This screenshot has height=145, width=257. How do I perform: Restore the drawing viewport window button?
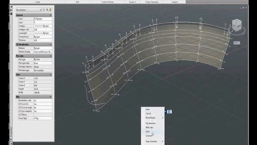point(243,8)
